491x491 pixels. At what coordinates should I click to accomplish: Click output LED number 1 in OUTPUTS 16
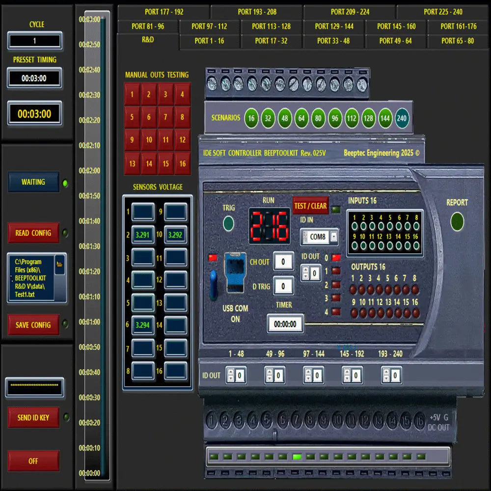coord(354,290)
